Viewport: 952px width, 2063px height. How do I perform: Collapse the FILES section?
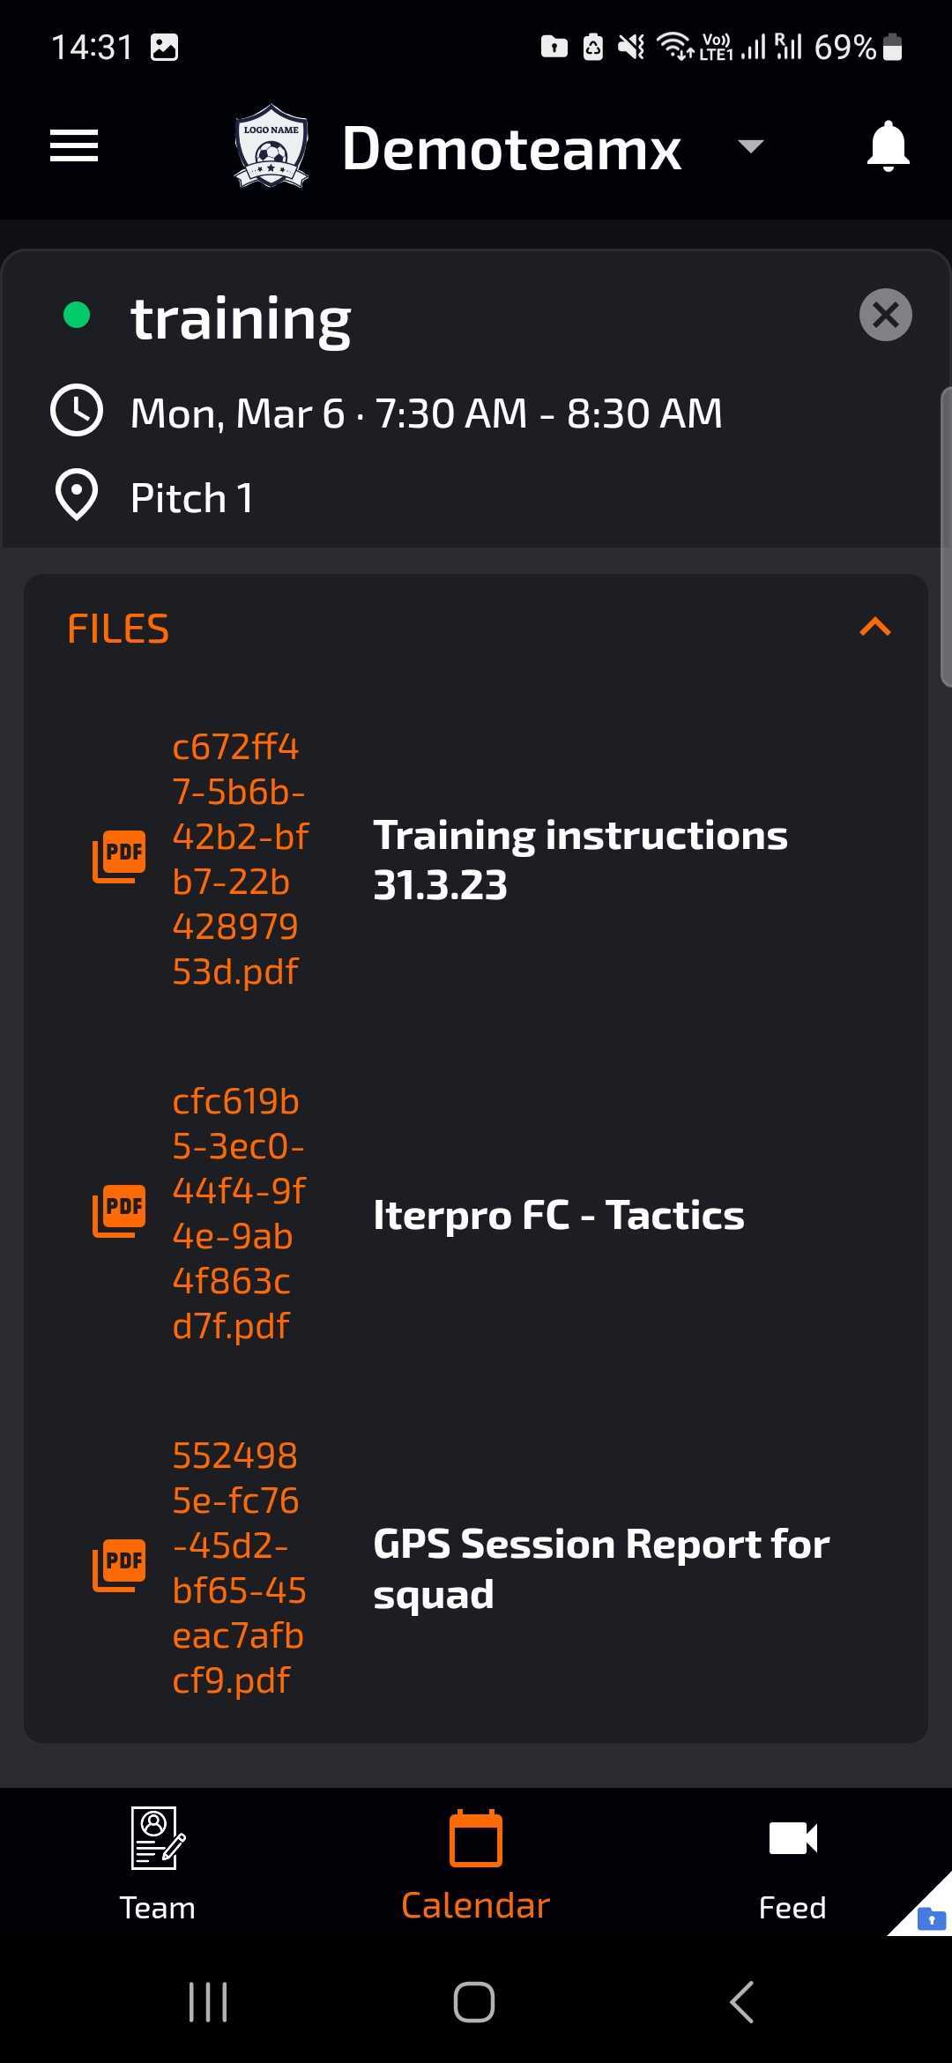pos(875,628)
